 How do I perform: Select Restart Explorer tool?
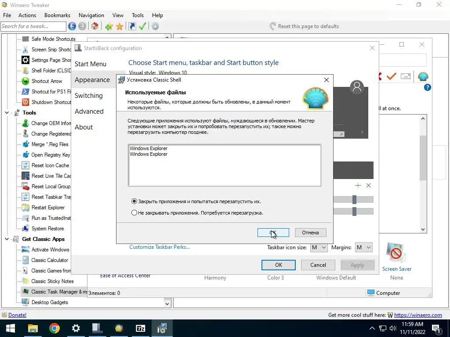point(48,208)
